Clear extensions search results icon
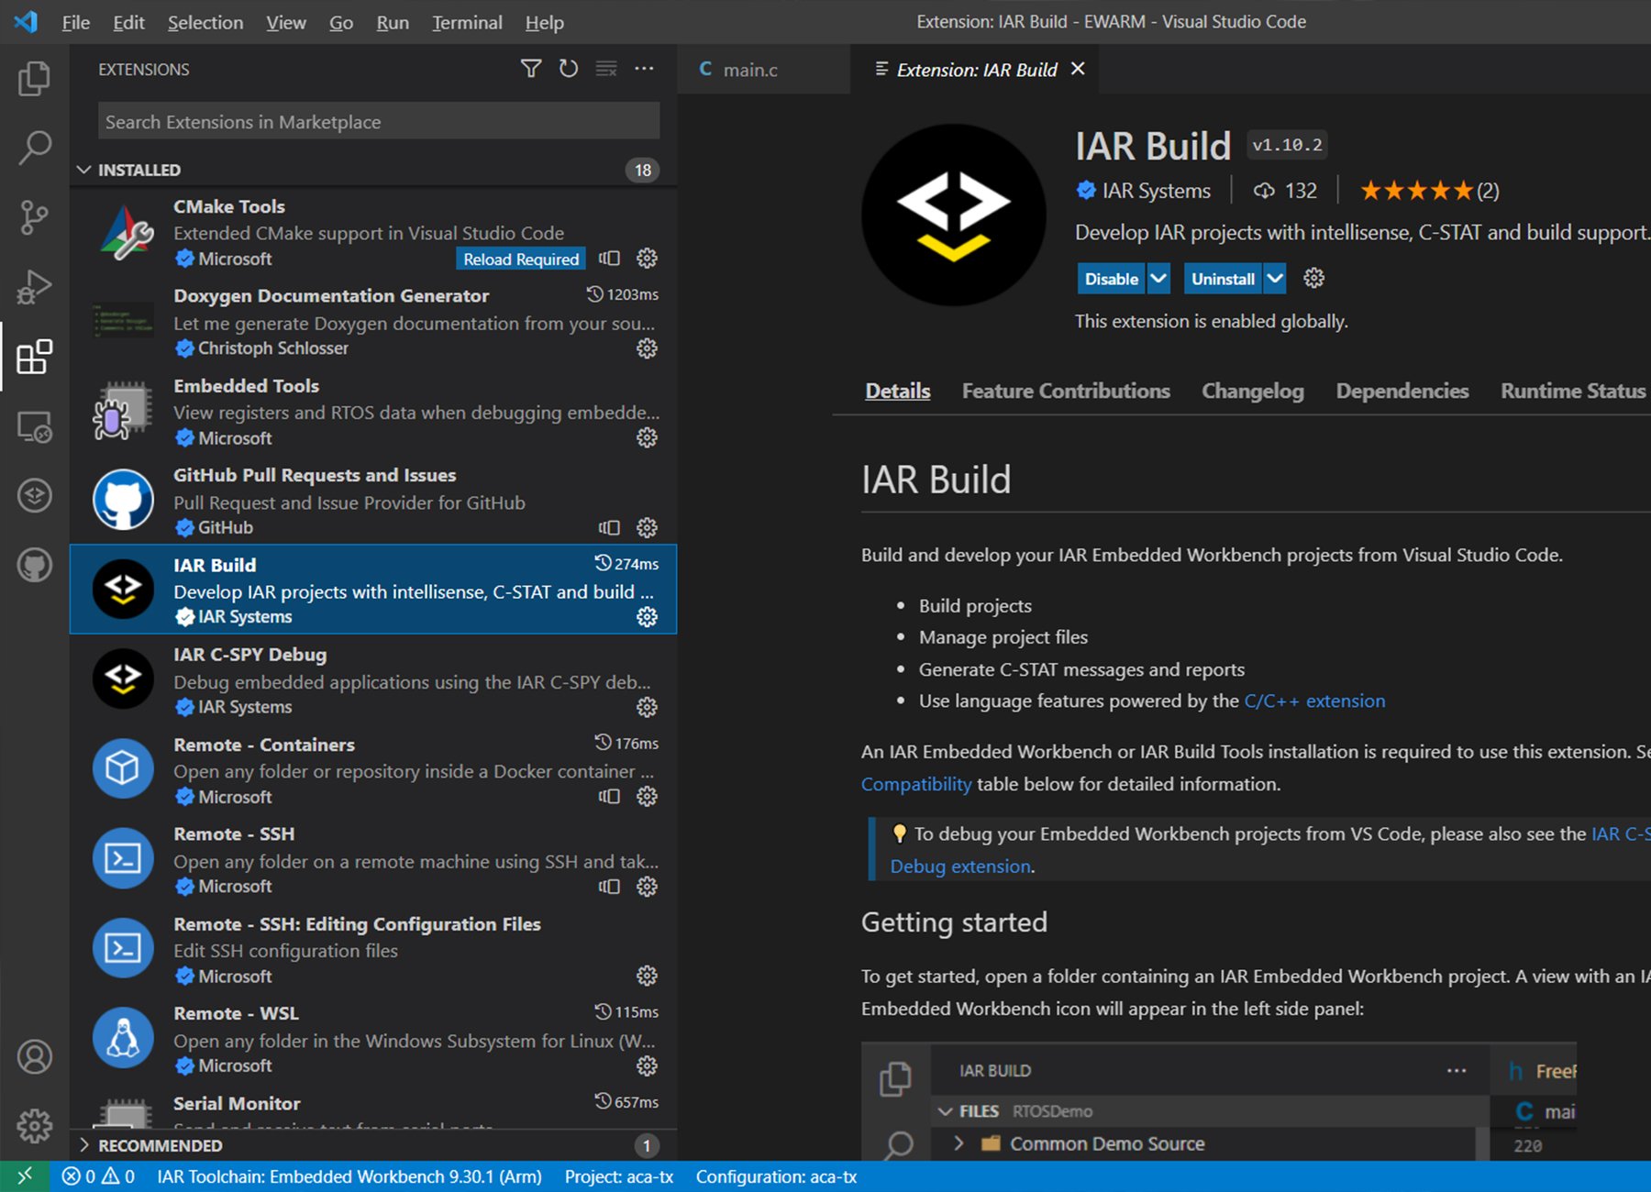Image resolution: width=1651 pixels, height=1192 pixels. tap(606, 69)
